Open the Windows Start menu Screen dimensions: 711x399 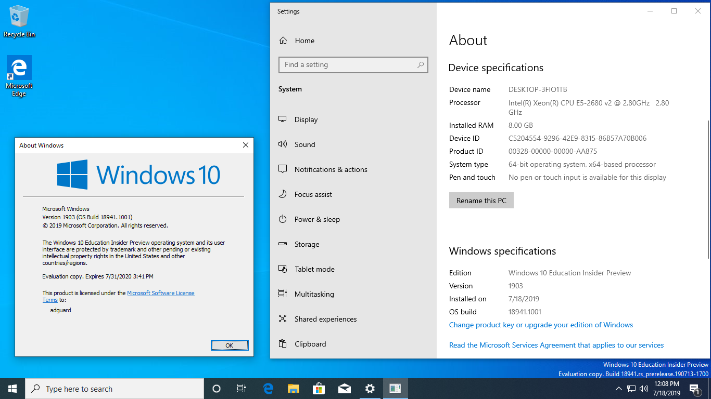[12, 389]
